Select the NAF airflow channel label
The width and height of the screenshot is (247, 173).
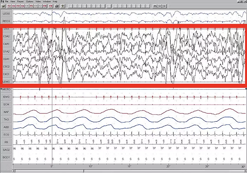click(6, 112)
